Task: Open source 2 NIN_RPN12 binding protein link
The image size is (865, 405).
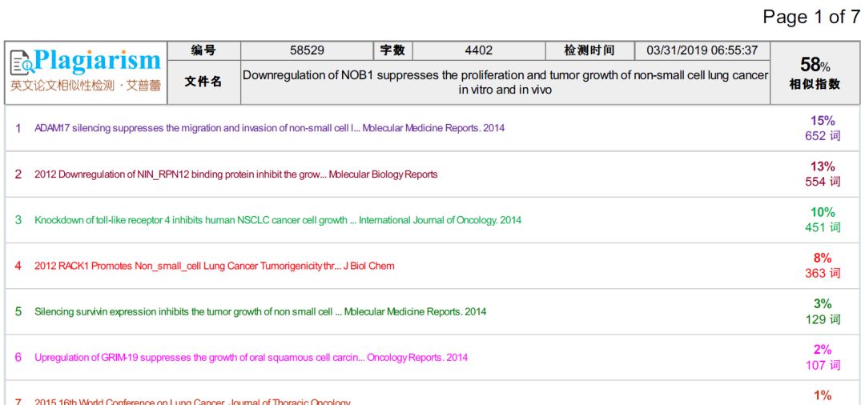Action: click(235, 174)
